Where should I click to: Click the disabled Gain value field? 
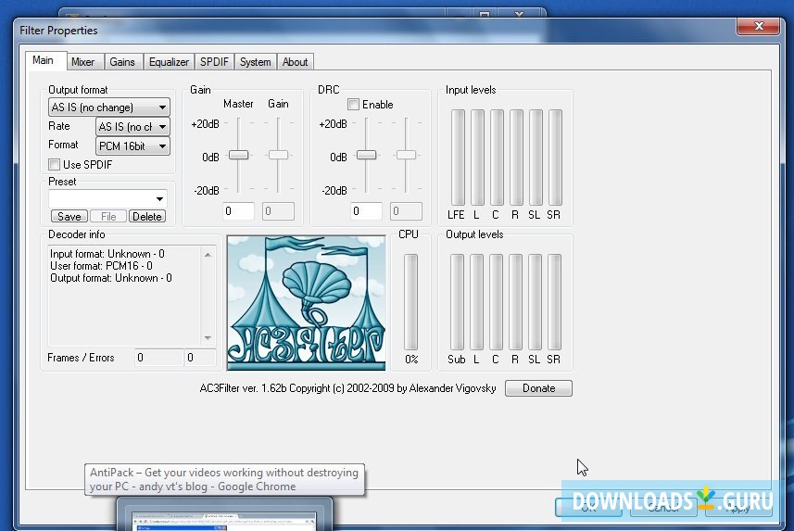(278, 211)
